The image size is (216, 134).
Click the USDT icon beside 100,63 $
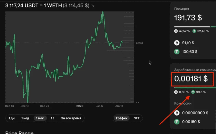pyautogui.click(x=177, y=52)
